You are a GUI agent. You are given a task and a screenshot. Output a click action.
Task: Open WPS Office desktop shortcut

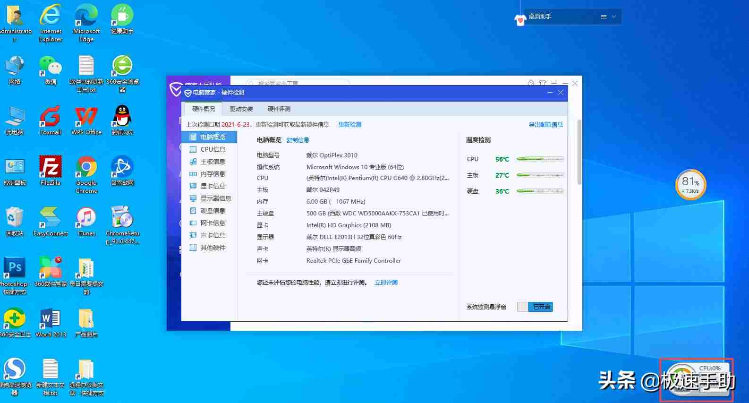(86, 121)
